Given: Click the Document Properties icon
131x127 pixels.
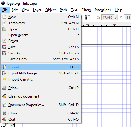Looking at the screenshot, I should point(4,105).
